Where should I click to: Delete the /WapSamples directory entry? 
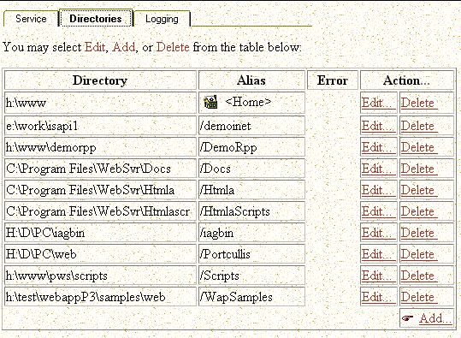pos(419,297)
